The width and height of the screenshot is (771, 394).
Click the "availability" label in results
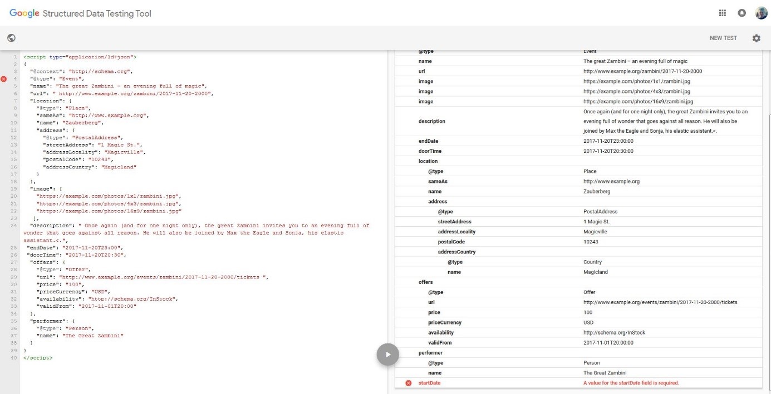pyautogui.click(x=441, y=333)
